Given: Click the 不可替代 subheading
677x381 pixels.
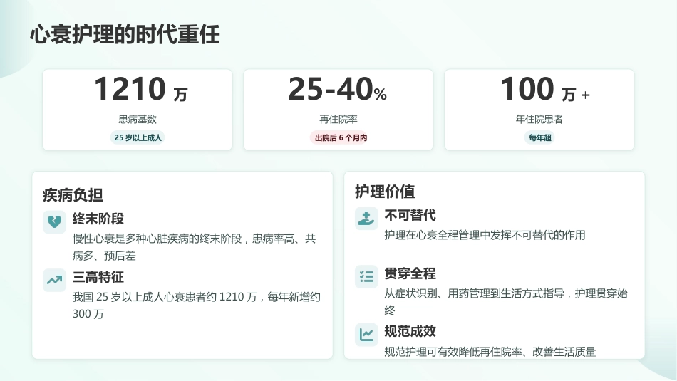Looking at the screenshot, I should click(410, 215).
